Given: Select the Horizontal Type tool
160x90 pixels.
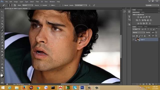Looking at the screenshot, I should tap(2, 58).
